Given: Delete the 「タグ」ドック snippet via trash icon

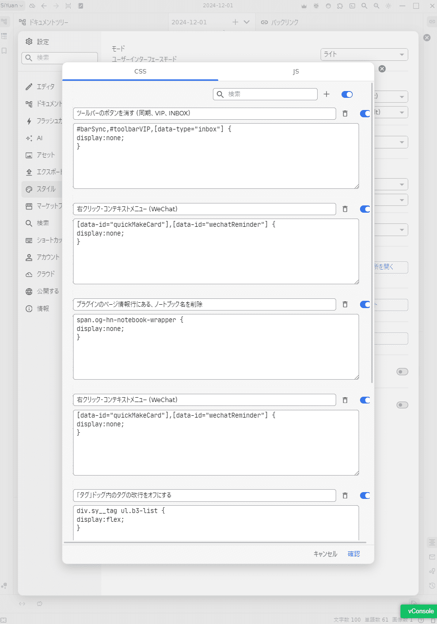Looking at the screenshot, I should pyautogui.click(x=345, y=496).
